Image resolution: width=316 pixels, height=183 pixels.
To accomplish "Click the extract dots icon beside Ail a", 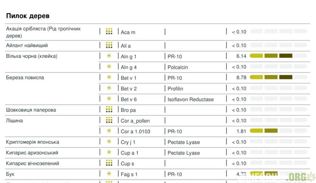I will point(109,45).
